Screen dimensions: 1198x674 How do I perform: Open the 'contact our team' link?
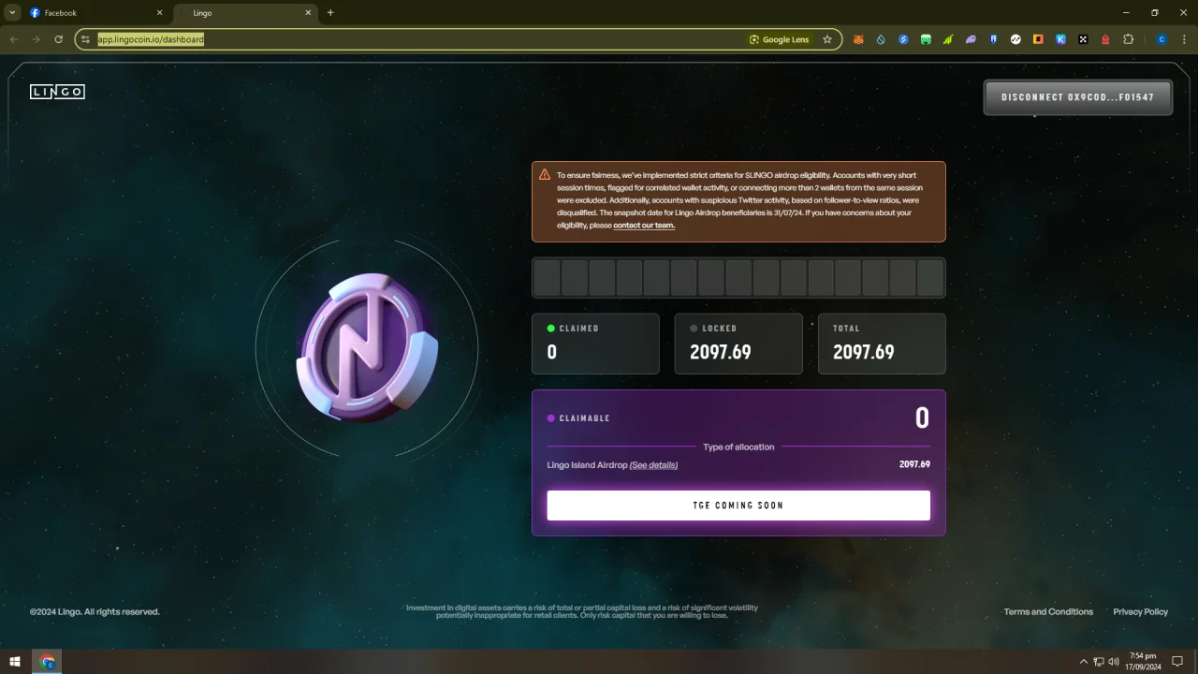pos(644,226)
